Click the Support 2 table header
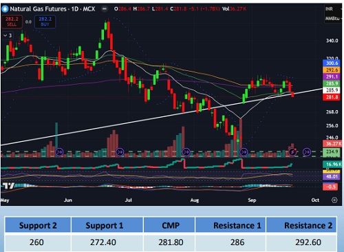This screenshot has height=252, width=344. pos(38,225)
